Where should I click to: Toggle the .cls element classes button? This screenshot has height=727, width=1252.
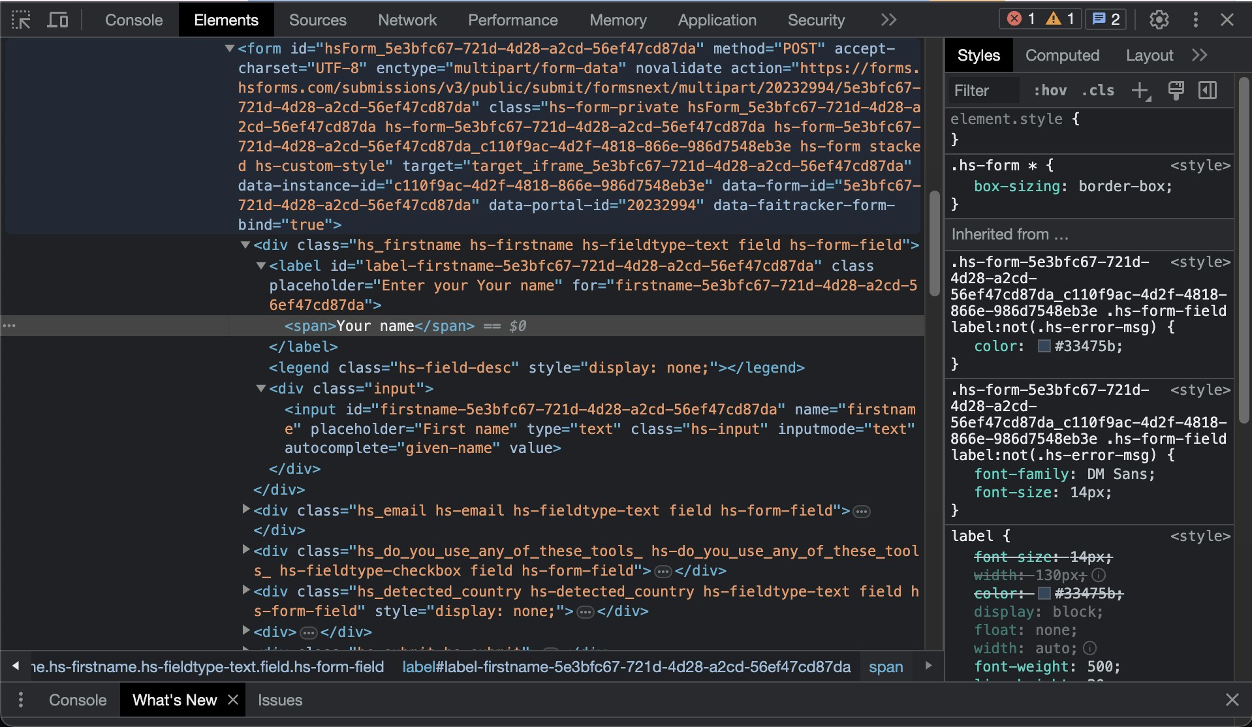point(1098,91)
